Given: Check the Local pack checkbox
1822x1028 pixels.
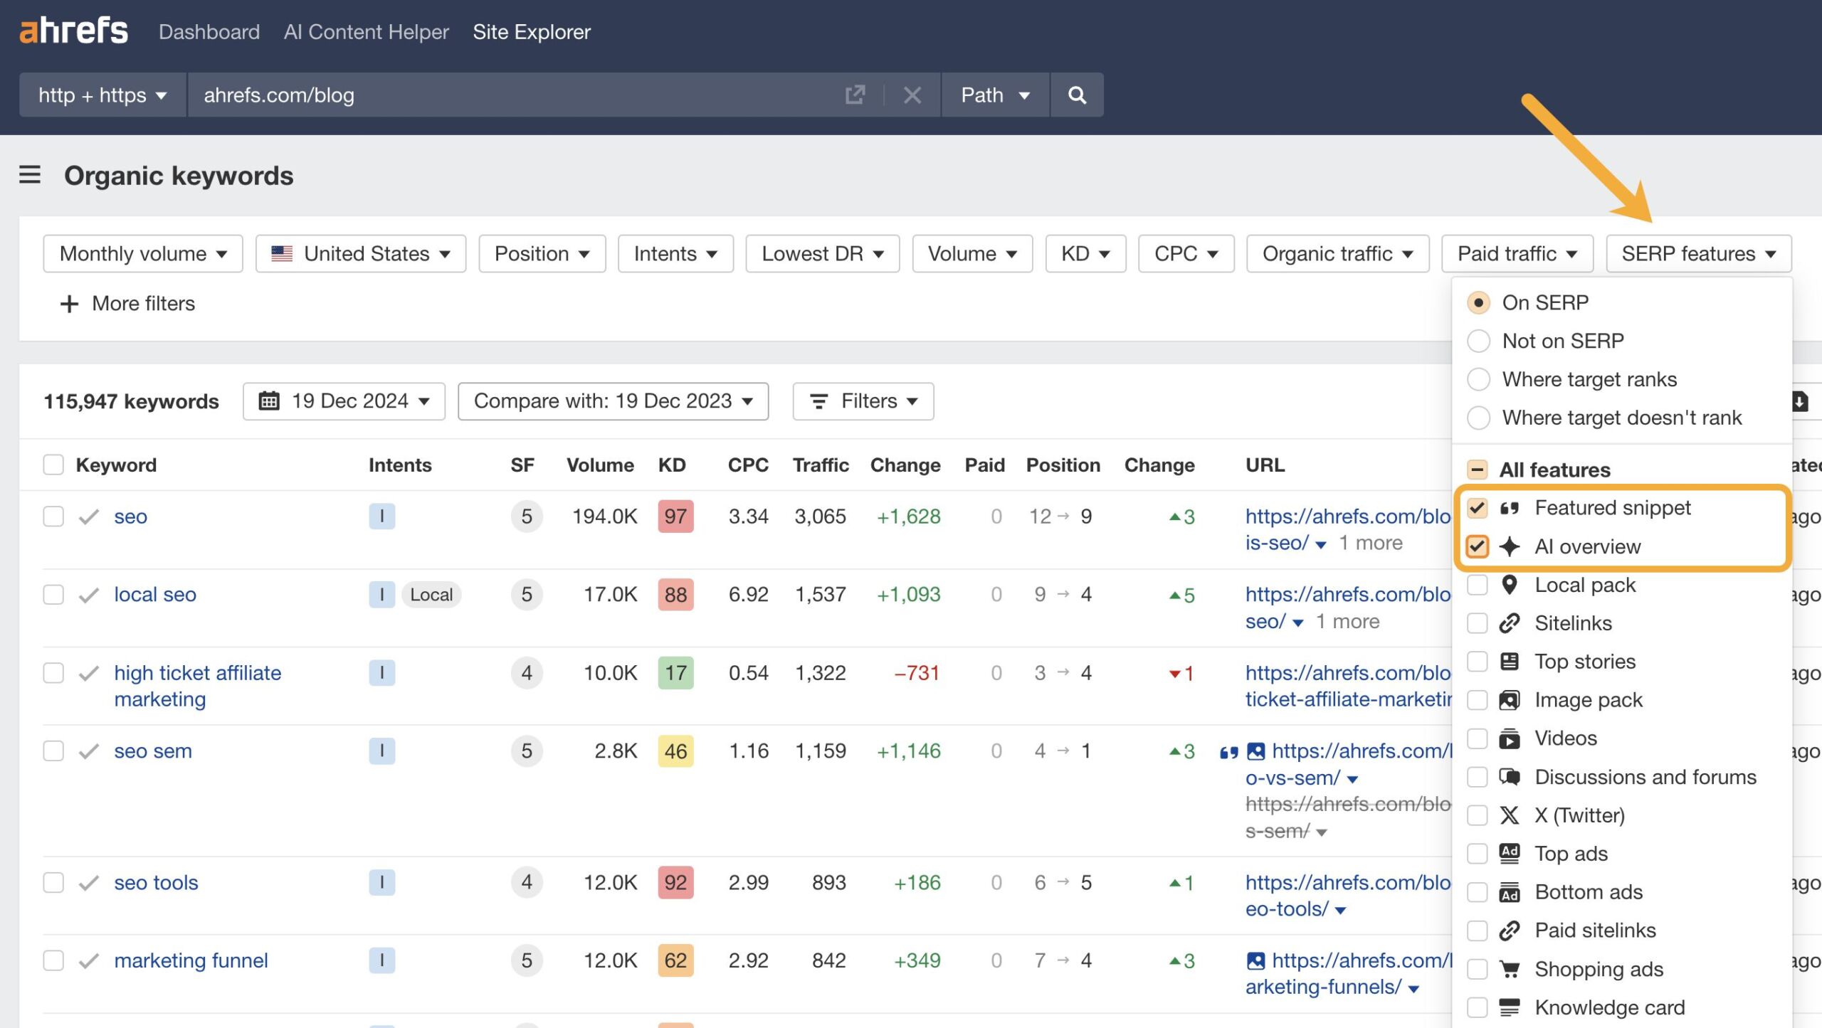Looking at the screenshot, I should click(1478, 585).
